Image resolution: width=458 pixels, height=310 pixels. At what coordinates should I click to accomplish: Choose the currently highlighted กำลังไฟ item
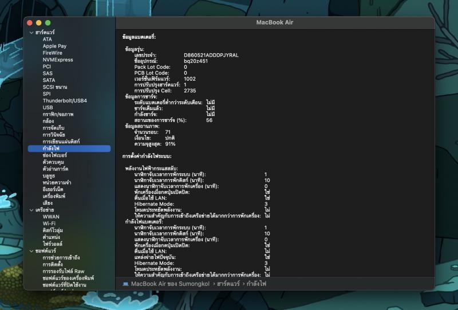coord(51,148)
